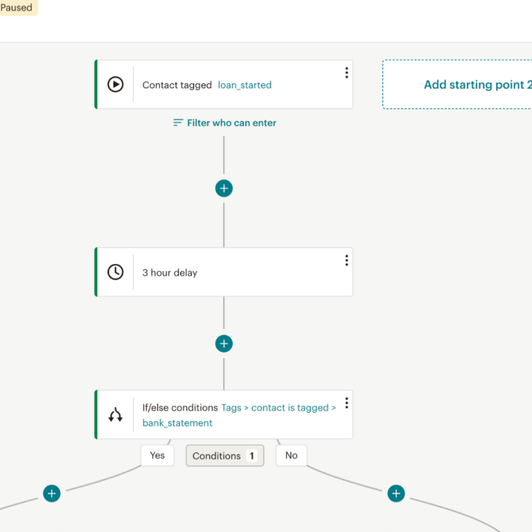Open the 3 hour delay options menu
This screenshot has width=532, height=532.
pyautogui.click(x=346, y=260)
